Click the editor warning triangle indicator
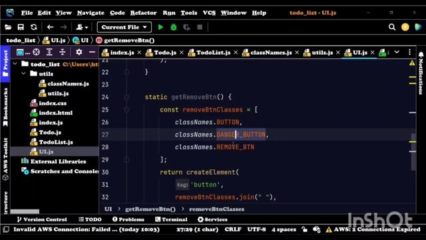The image size is (426, 240). [x=412, y=63]
